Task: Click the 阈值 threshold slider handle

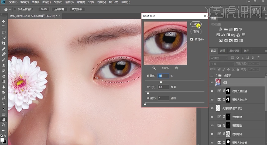Action: (x=145, y=104)
